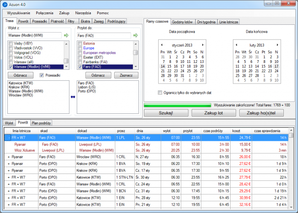This screenshot has height=213, width=298.
Task: Expand the Ryanair Porto to Krakow row
Action: 9,163
